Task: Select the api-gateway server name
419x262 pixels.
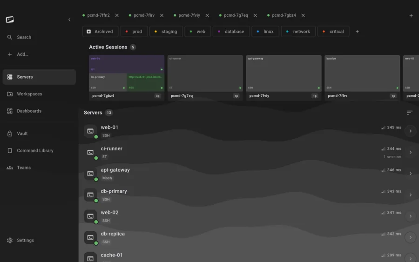Action: (x=115, y=170)
